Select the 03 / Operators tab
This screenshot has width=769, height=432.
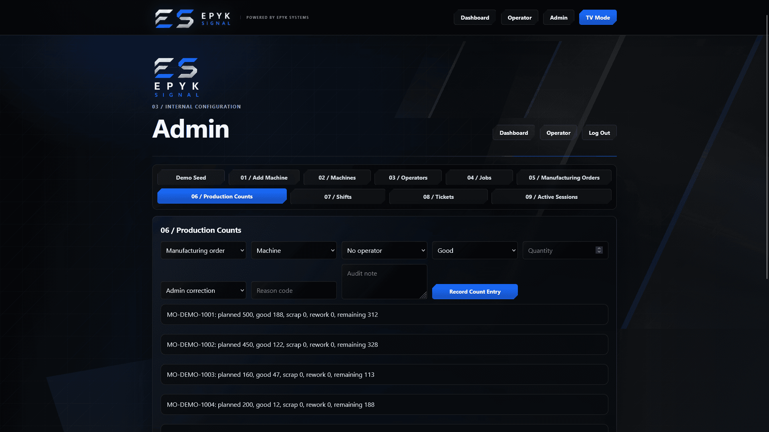click(x=408, y=178)
